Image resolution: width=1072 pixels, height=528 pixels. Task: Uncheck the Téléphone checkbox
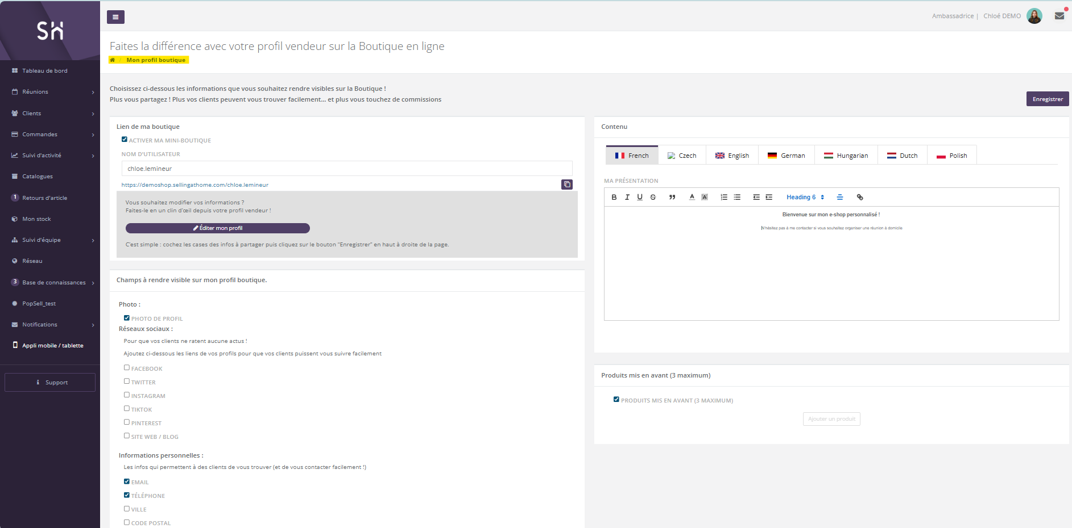127,495
